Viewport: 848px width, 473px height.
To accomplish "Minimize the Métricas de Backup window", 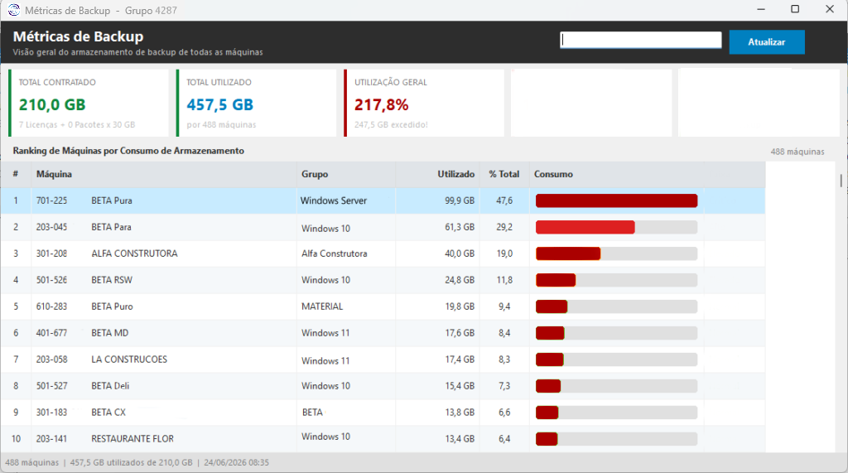I will tap(761, 9).
